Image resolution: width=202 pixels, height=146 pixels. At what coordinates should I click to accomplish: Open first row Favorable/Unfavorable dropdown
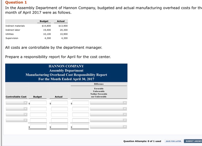coord(109,103)
